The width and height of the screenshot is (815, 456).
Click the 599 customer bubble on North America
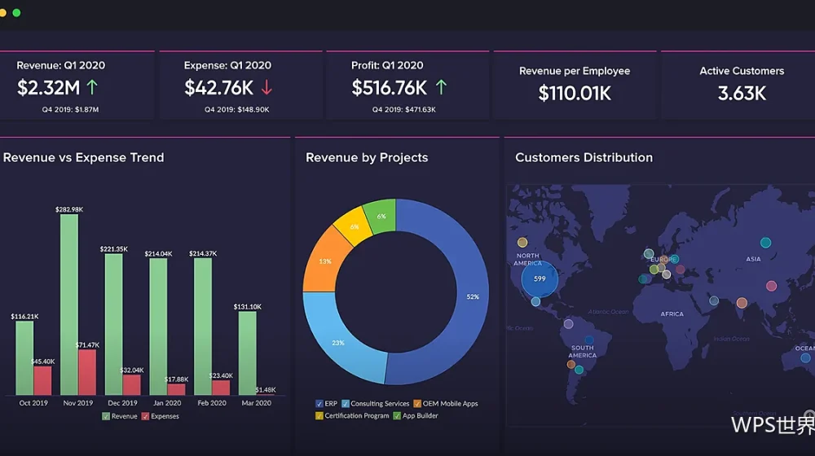point(540,279)
